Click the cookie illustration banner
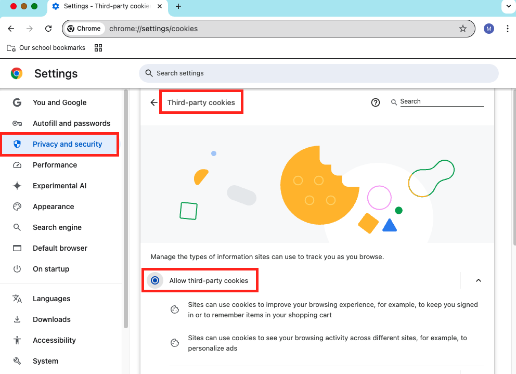This screenshot has width=516, height=374. click(x=317, y=184)
